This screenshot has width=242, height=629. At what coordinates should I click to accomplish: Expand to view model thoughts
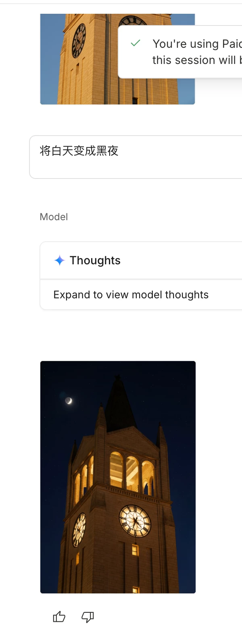point(131,295)
